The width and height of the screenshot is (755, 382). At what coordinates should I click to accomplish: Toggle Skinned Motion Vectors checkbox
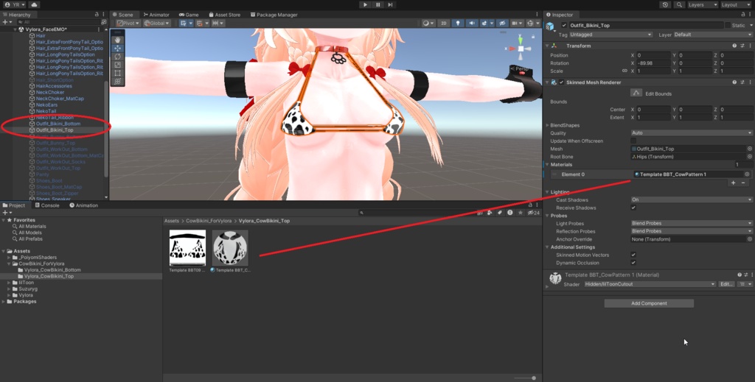(x=633, y=255)
